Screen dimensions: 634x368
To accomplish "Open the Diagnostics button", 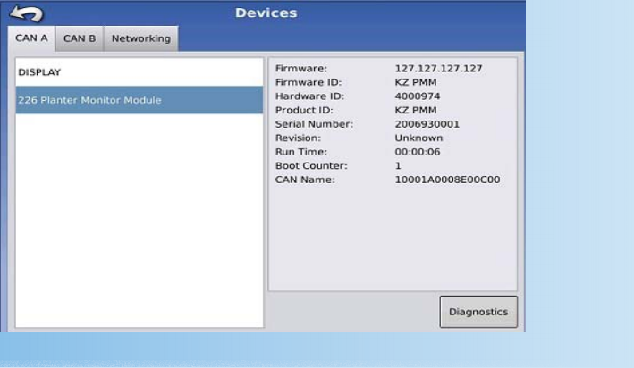I will [478, 312].
